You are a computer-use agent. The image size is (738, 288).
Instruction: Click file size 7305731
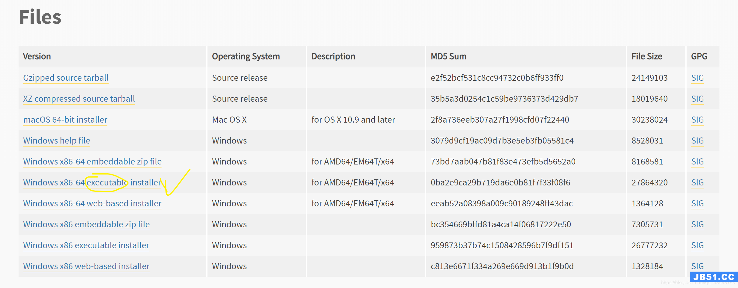coord(647,225)
